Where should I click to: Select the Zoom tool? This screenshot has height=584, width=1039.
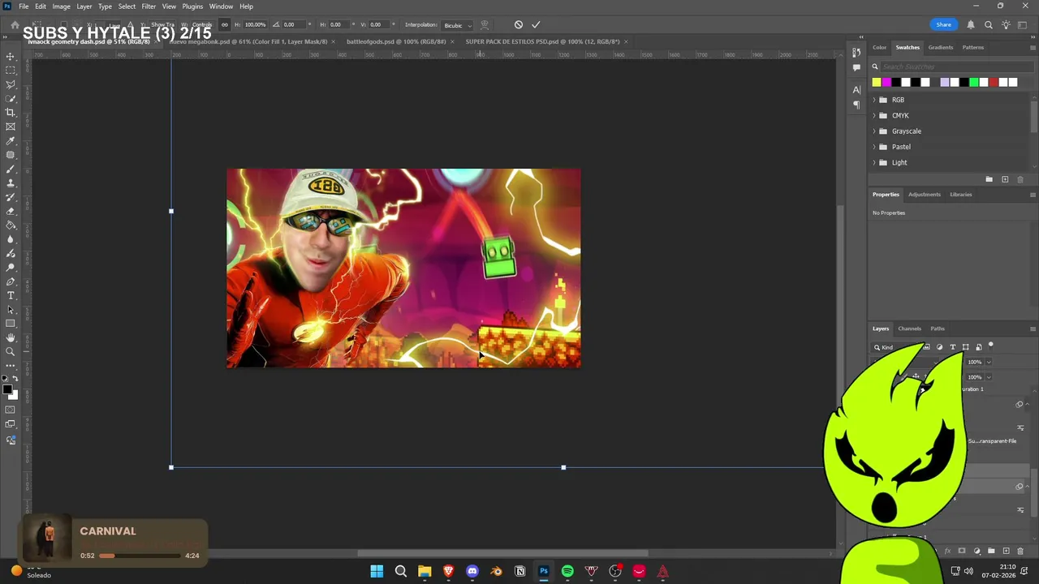point(11,351)
